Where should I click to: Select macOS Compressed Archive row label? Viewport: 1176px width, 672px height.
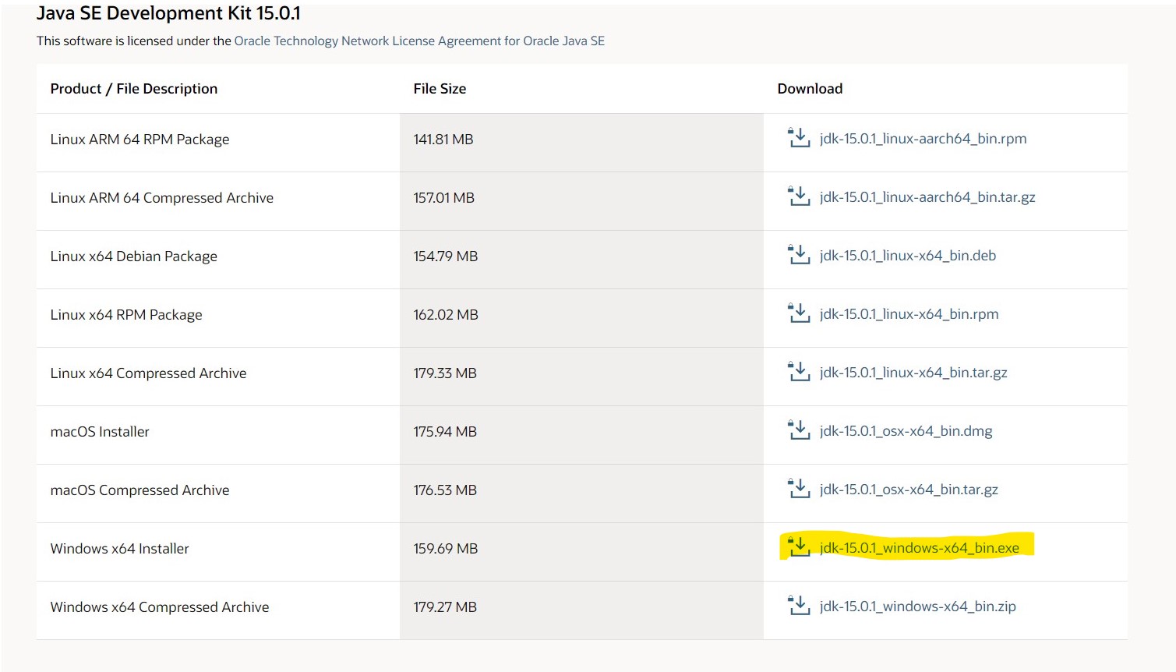[140, 490]
